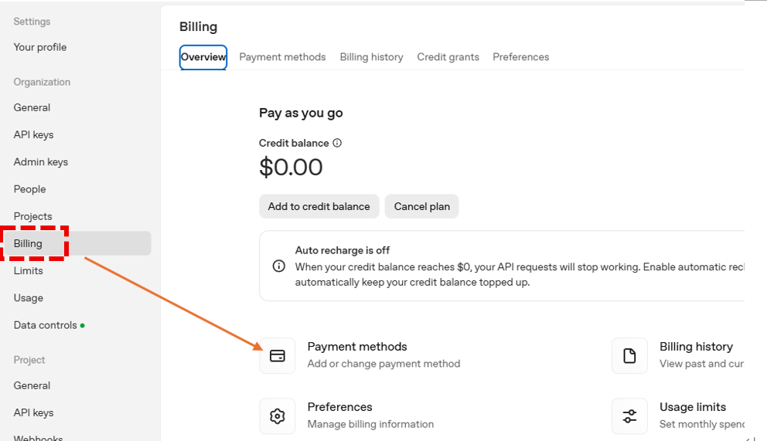Click the Billing history document icon
Viewport: 767px width, 441px height.
[x=629, y=356]
